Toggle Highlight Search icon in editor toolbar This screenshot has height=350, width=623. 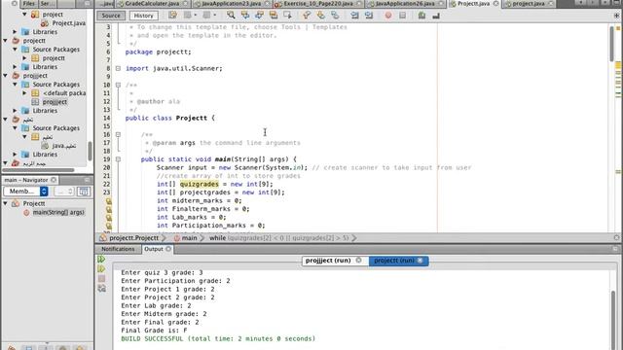(x=274, y=16)
